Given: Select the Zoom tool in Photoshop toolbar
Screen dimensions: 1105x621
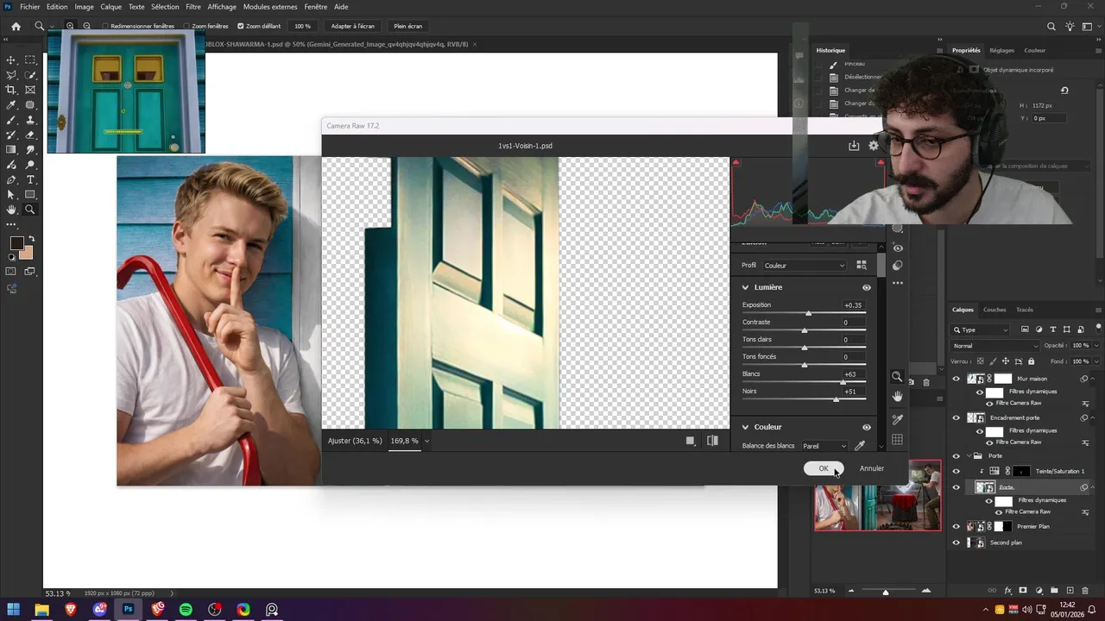Looking at the screenshot, I should pyautogui.click(x=30, y=210).
